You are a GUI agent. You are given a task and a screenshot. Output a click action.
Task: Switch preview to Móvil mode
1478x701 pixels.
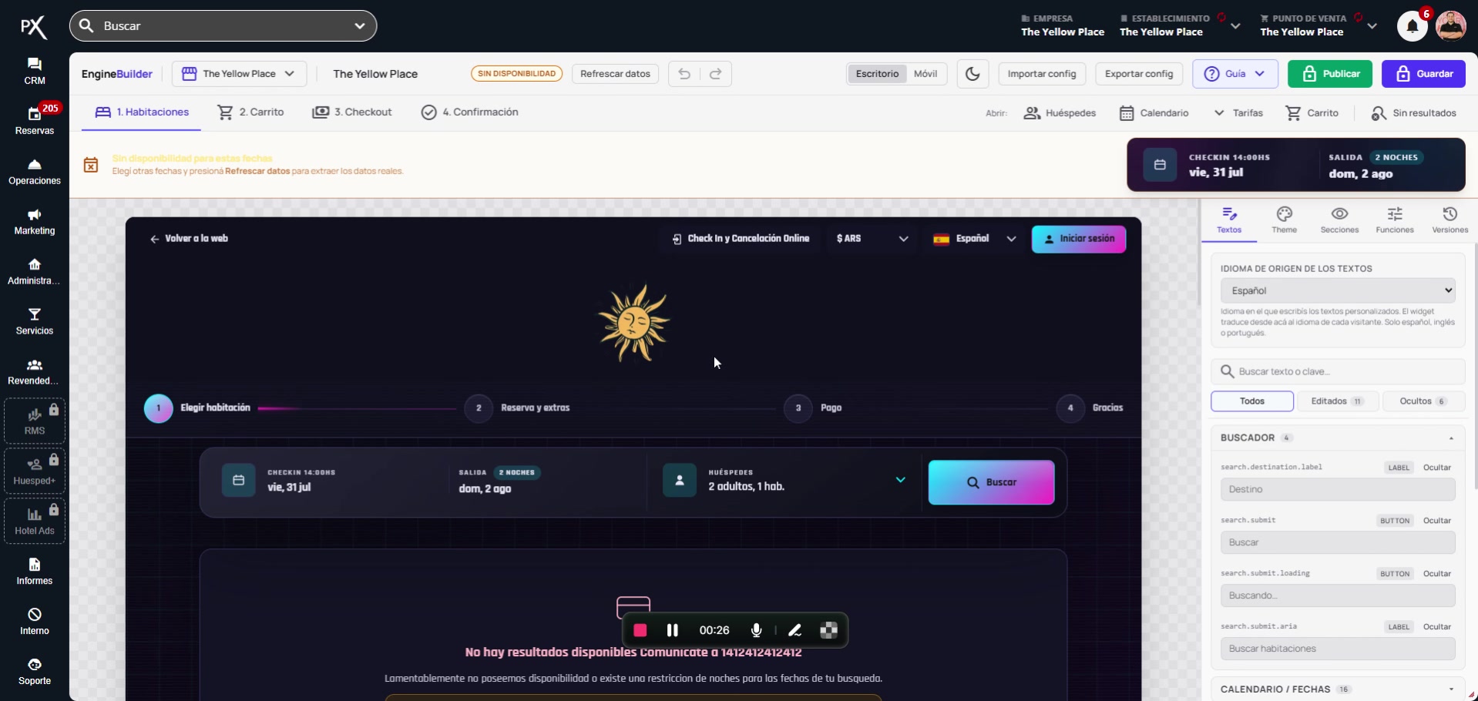(925, 74)
